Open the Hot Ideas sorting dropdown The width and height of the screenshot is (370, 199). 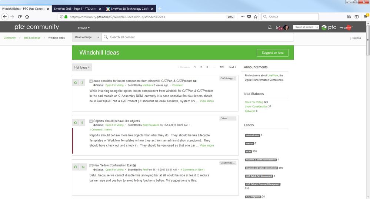(82, 67)
